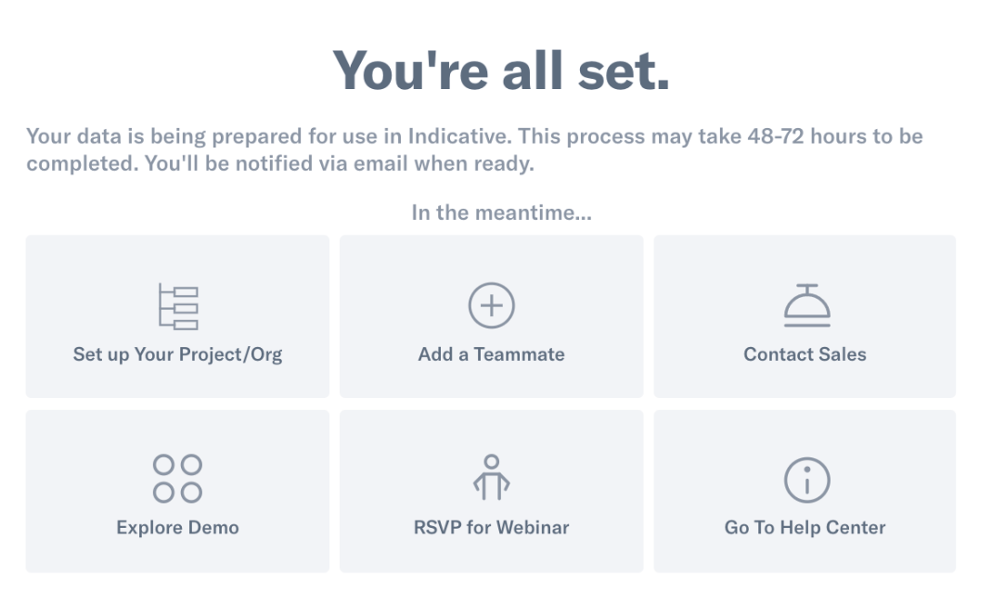Click the Add a Teammate card
992x591 pixels.
coord(492,316)
